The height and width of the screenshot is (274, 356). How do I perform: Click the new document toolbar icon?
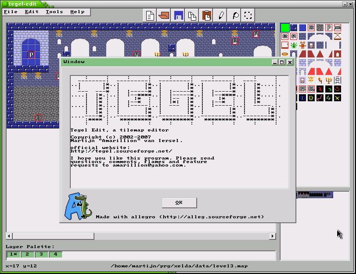(x=150, y=15)
